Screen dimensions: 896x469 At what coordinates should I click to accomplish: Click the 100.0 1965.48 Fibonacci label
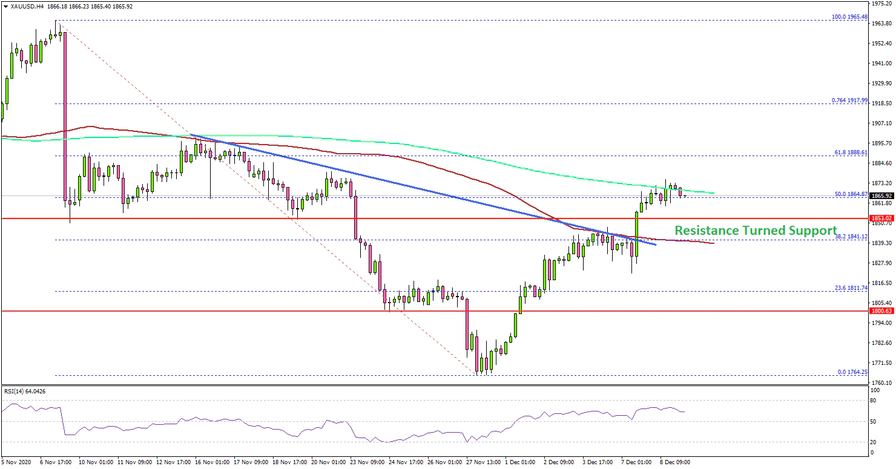coord(849,16)
